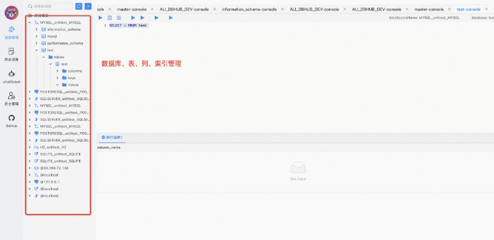
Task: Expand the @127.0.0.1 connection chevron
Action: (x=29, y=182)
